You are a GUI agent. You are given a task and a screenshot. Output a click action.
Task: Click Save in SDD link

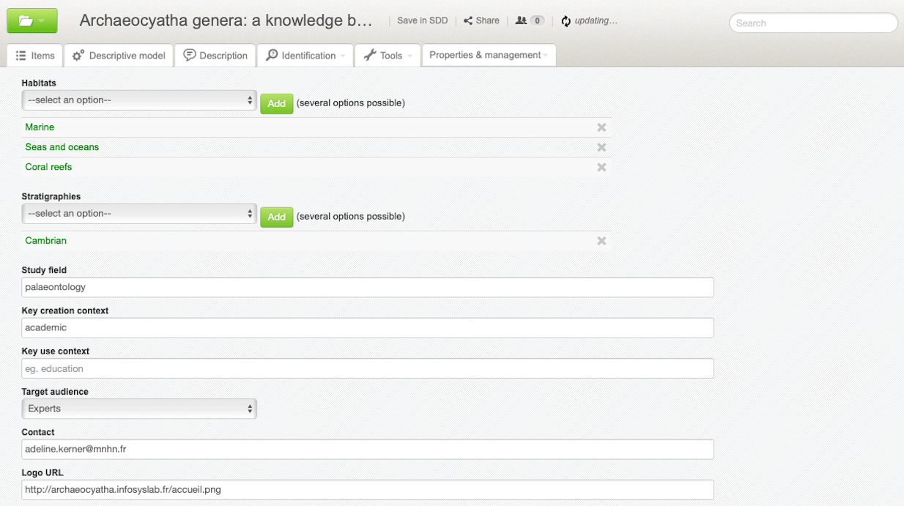pos(422,21)
